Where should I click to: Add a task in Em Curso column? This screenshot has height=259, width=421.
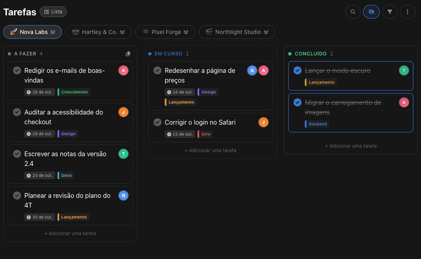tap(210, 151)
